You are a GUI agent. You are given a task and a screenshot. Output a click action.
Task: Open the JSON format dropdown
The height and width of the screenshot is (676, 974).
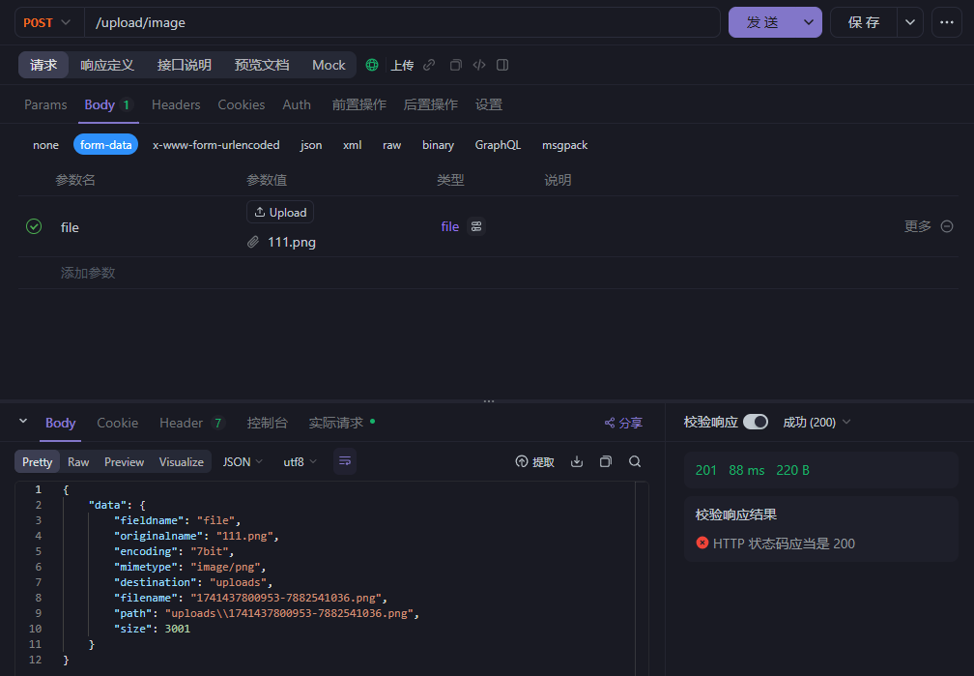click(243, 461)
